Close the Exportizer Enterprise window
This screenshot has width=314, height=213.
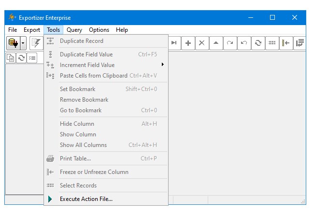(295, 17)
